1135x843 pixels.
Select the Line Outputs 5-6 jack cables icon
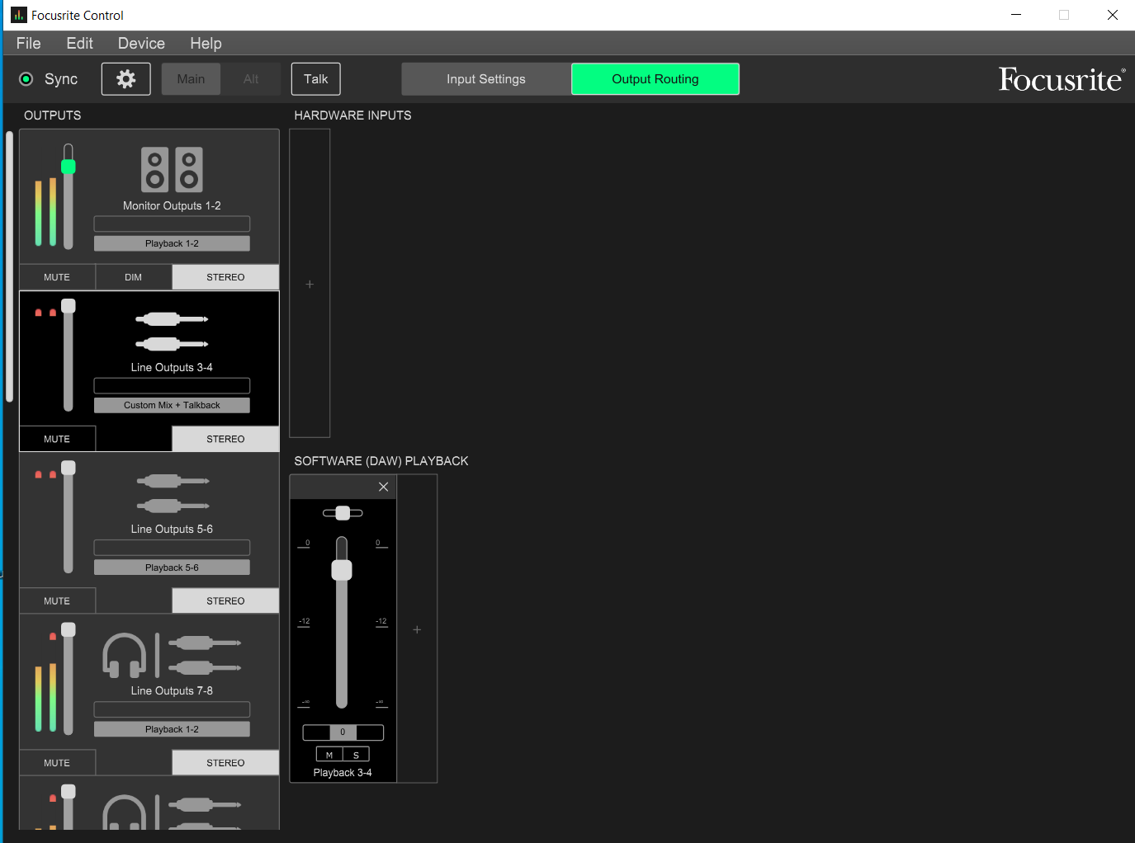(x=172, y=492)
